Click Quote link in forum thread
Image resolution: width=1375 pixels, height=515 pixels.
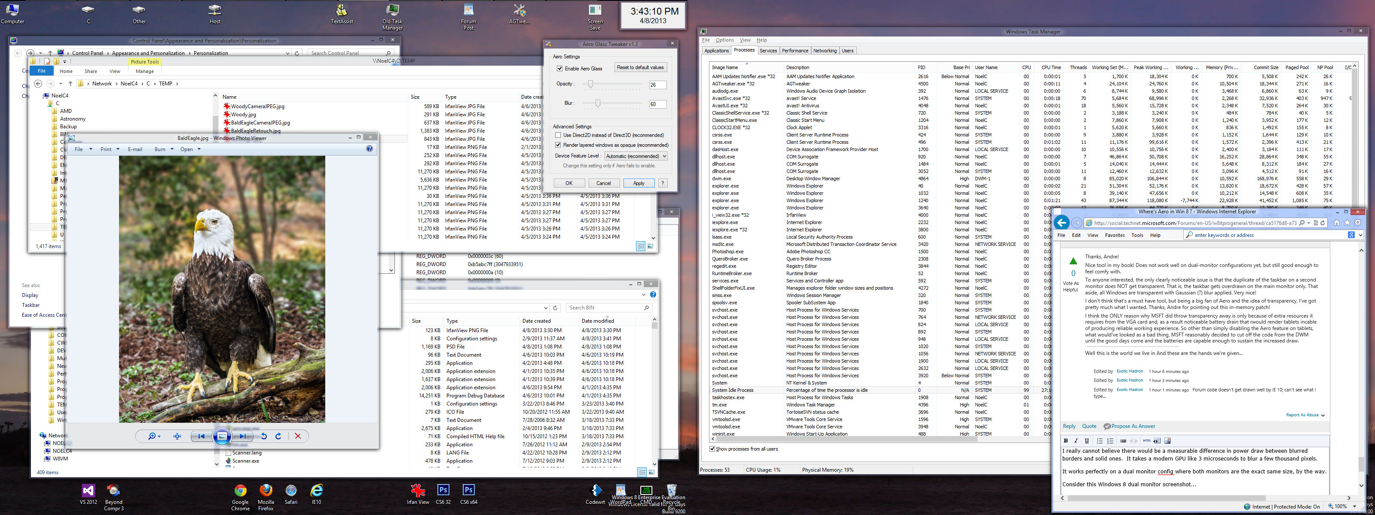pyautogui.click(x=1089, y=427)
